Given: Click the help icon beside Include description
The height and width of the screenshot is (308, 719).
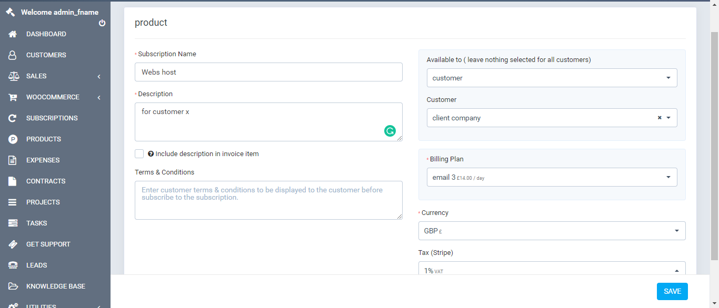Looking at the screenshot, I should pos(151,154).
